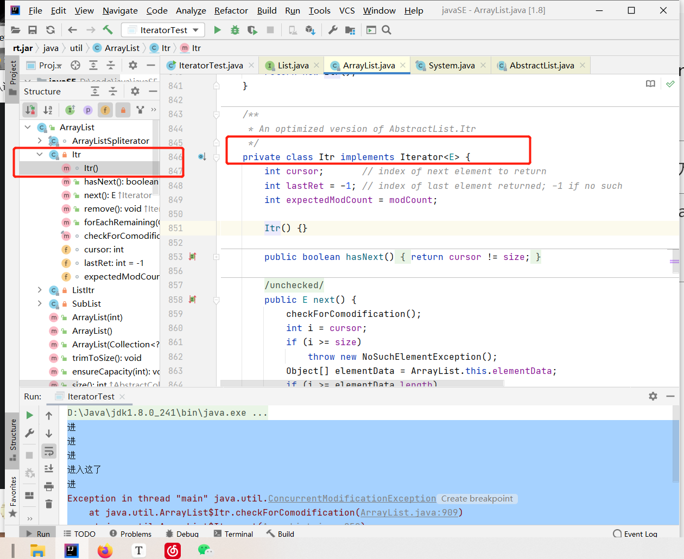Screen dimensions: 684x559
Task: Click Run with Coverage icon
Action: (x=252, y=30)
